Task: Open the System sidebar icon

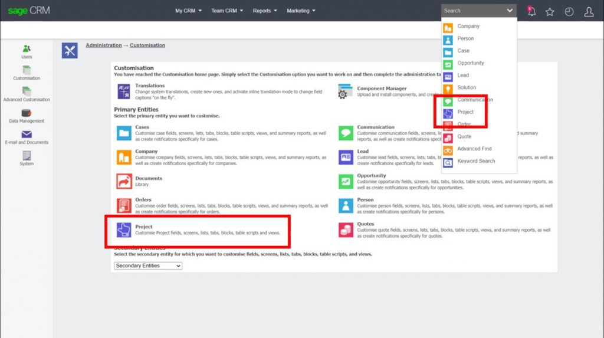Action: pos(27,155)
